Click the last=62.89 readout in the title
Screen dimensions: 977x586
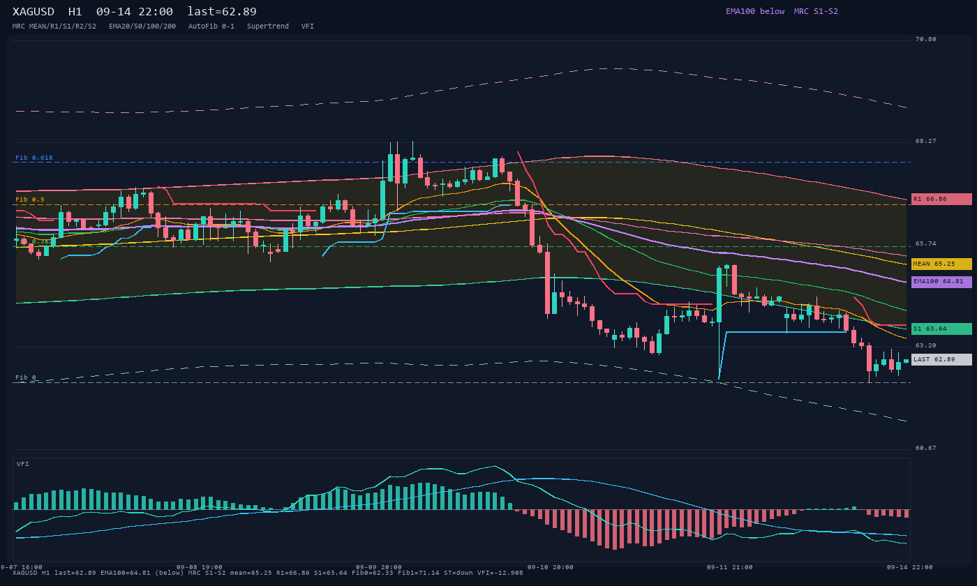click(x=222, y=12)
